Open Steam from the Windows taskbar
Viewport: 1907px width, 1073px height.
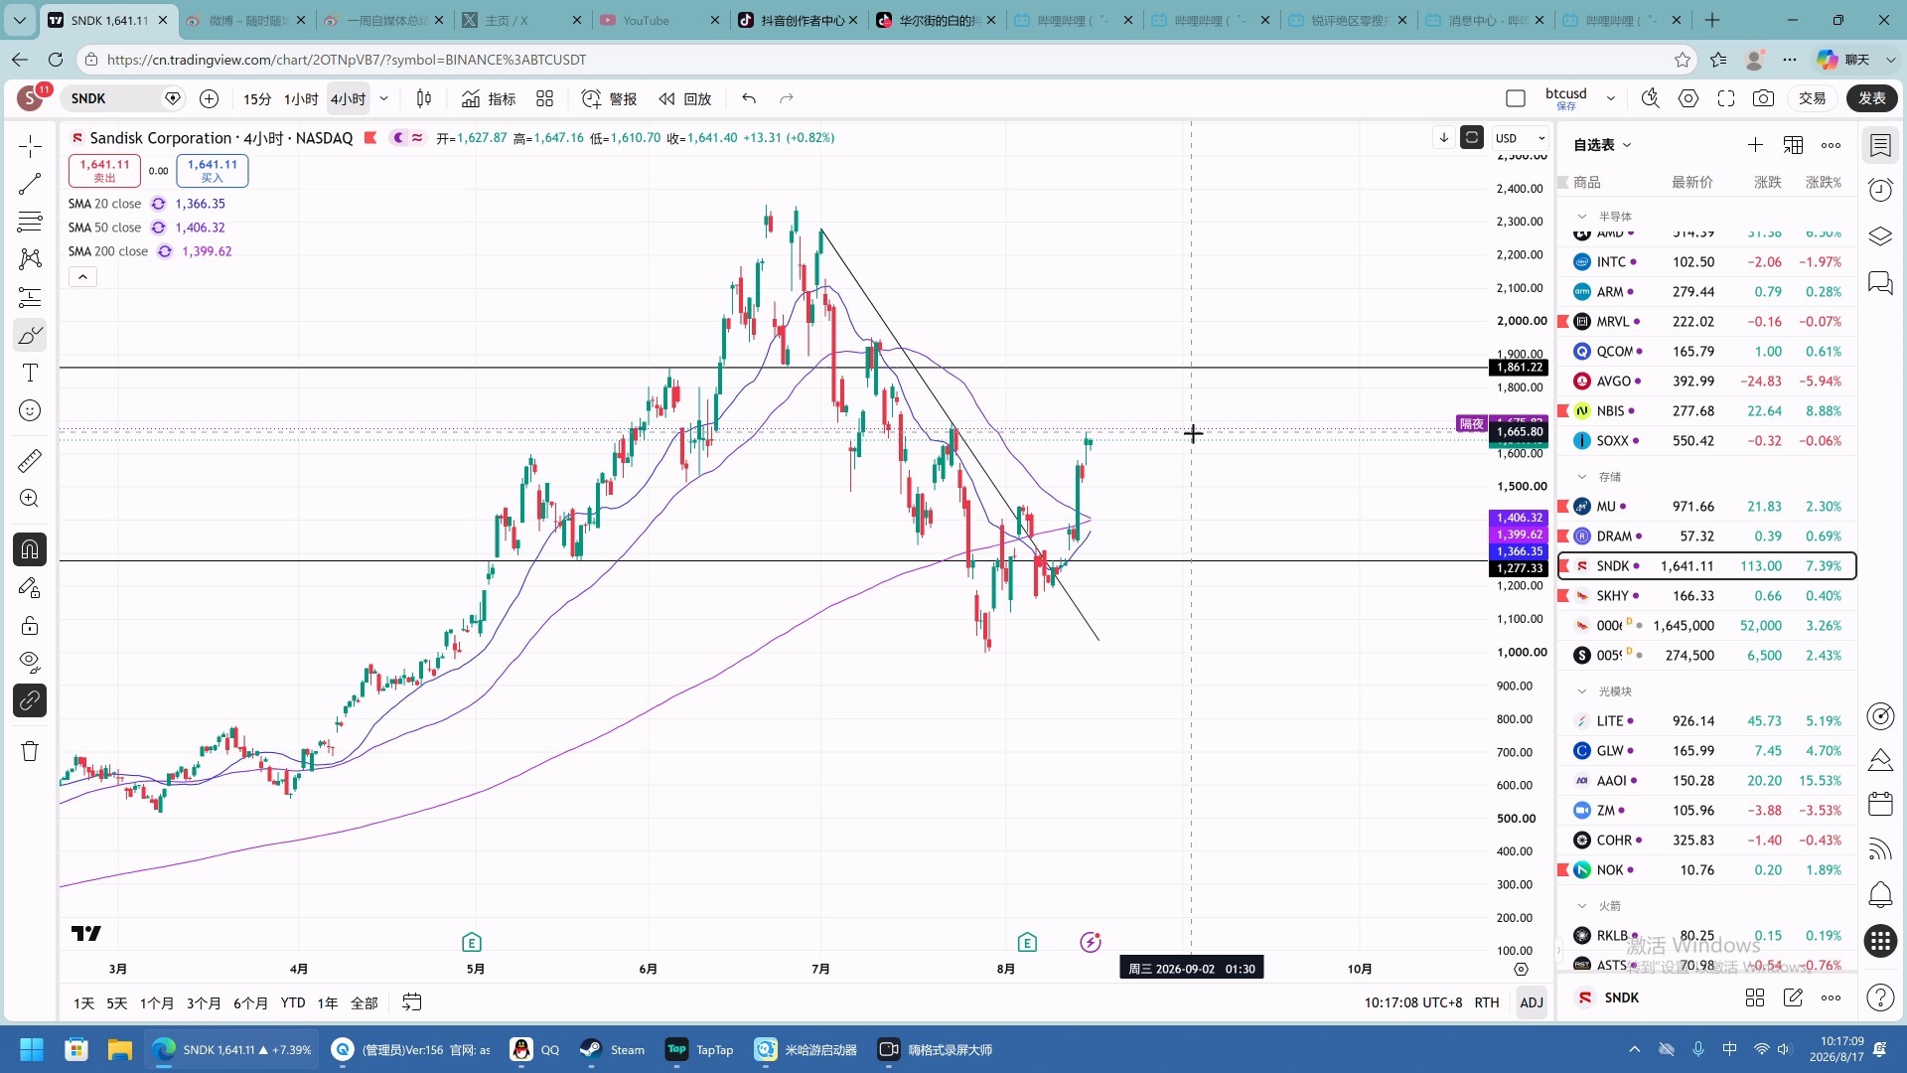(614, 1049)
